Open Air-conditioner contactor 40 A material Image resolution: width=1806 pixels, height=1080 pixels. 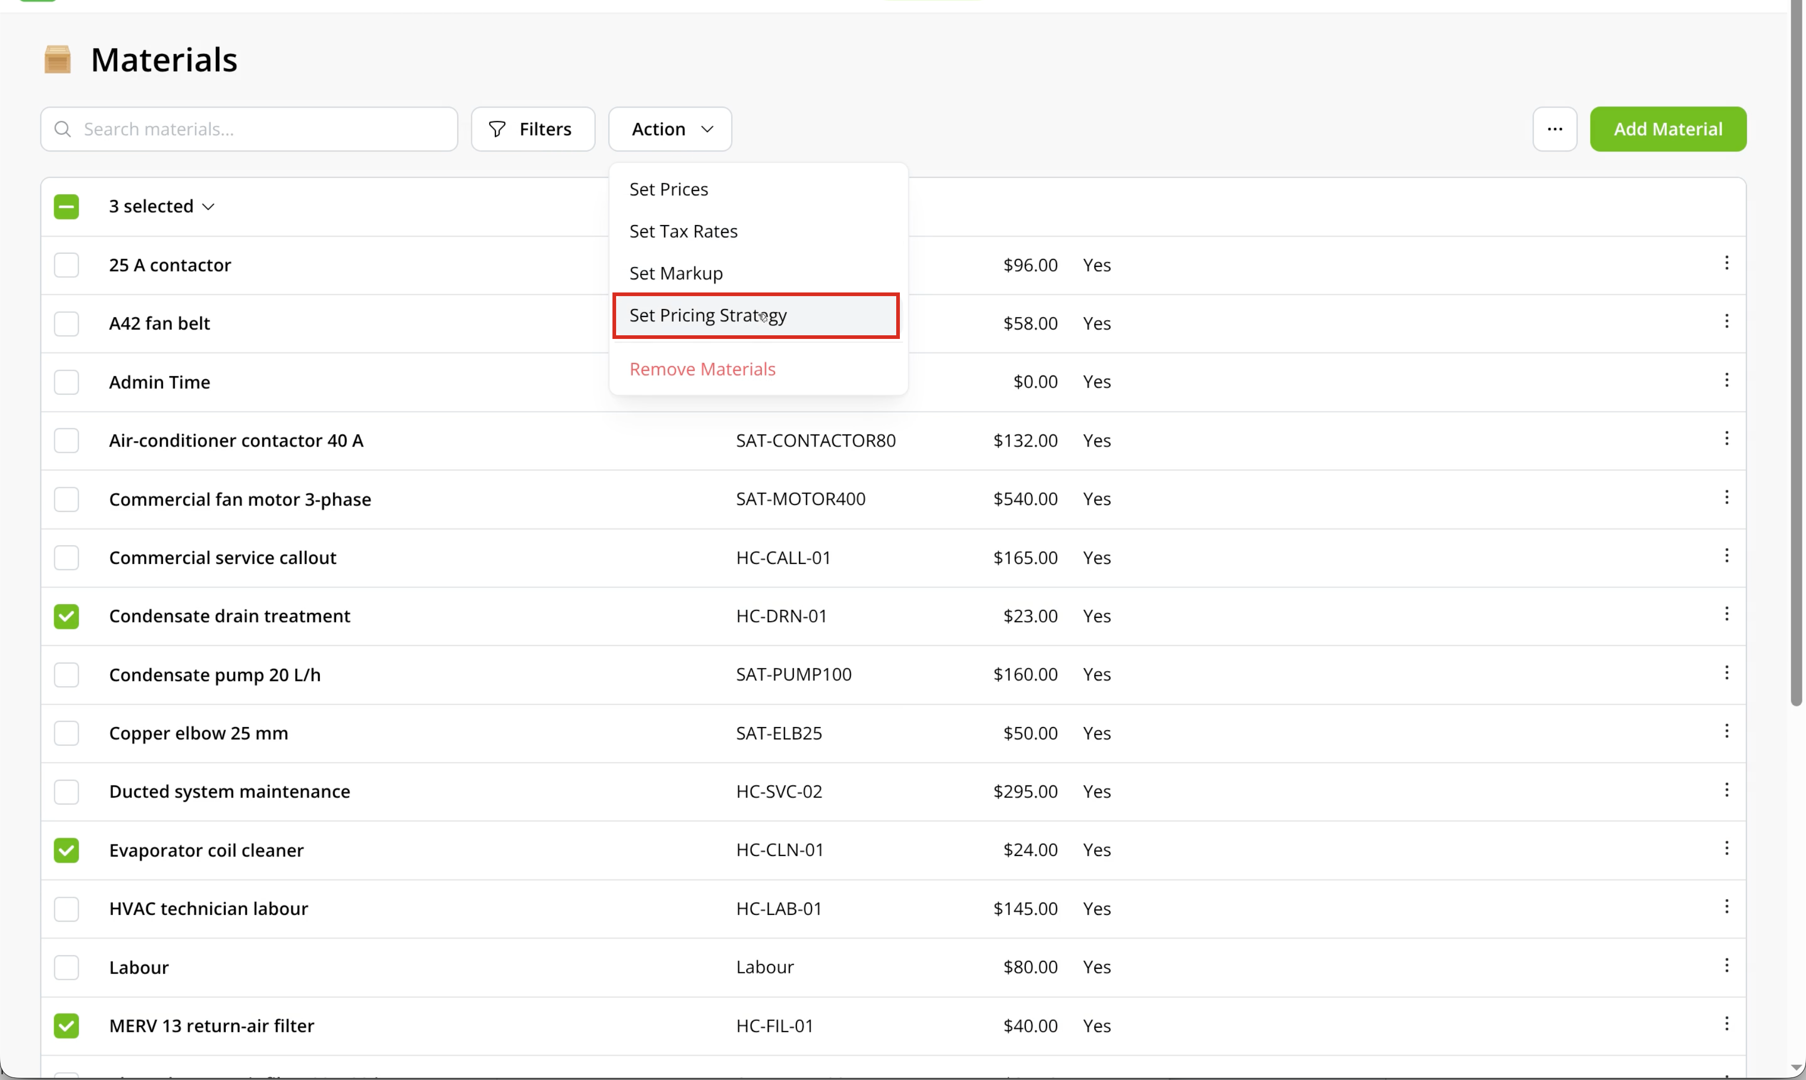(x=236, y=441)
